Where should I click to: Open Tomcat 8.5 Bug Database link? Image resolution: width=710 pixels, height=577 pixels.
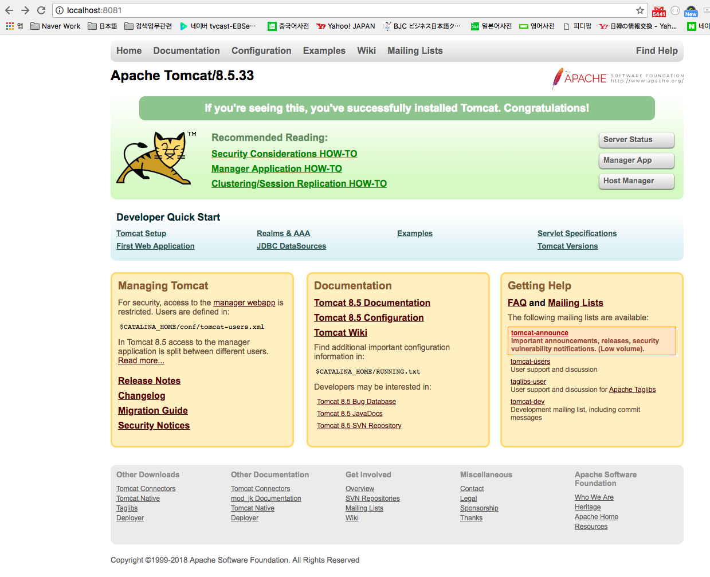356,402
